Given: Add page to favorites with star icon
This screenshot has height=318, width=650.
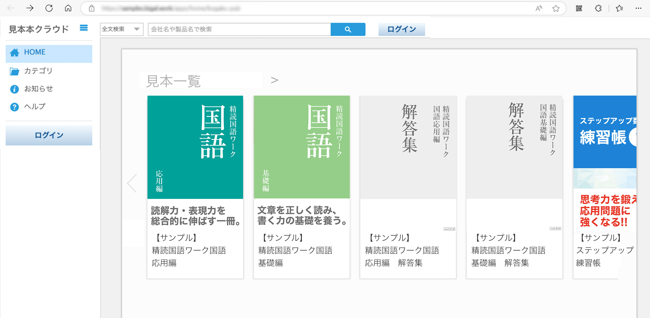Looking at the screenshot, I should [556, 9].
